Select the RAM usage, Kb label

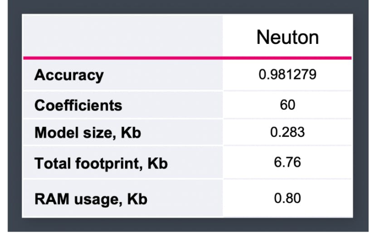[91, 199]
